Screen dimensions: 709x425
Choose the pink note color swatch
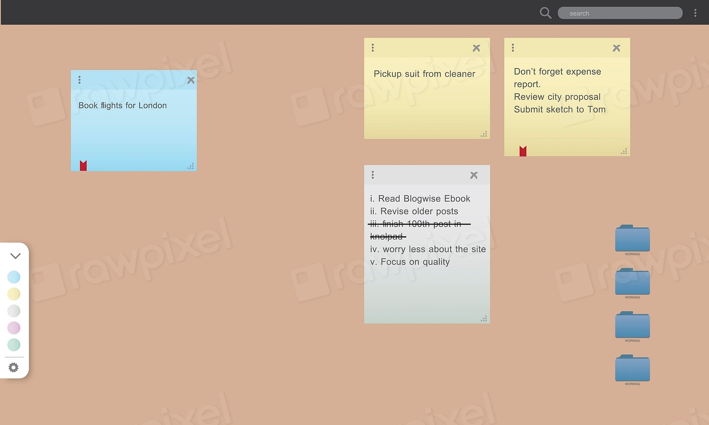[14, 327]
